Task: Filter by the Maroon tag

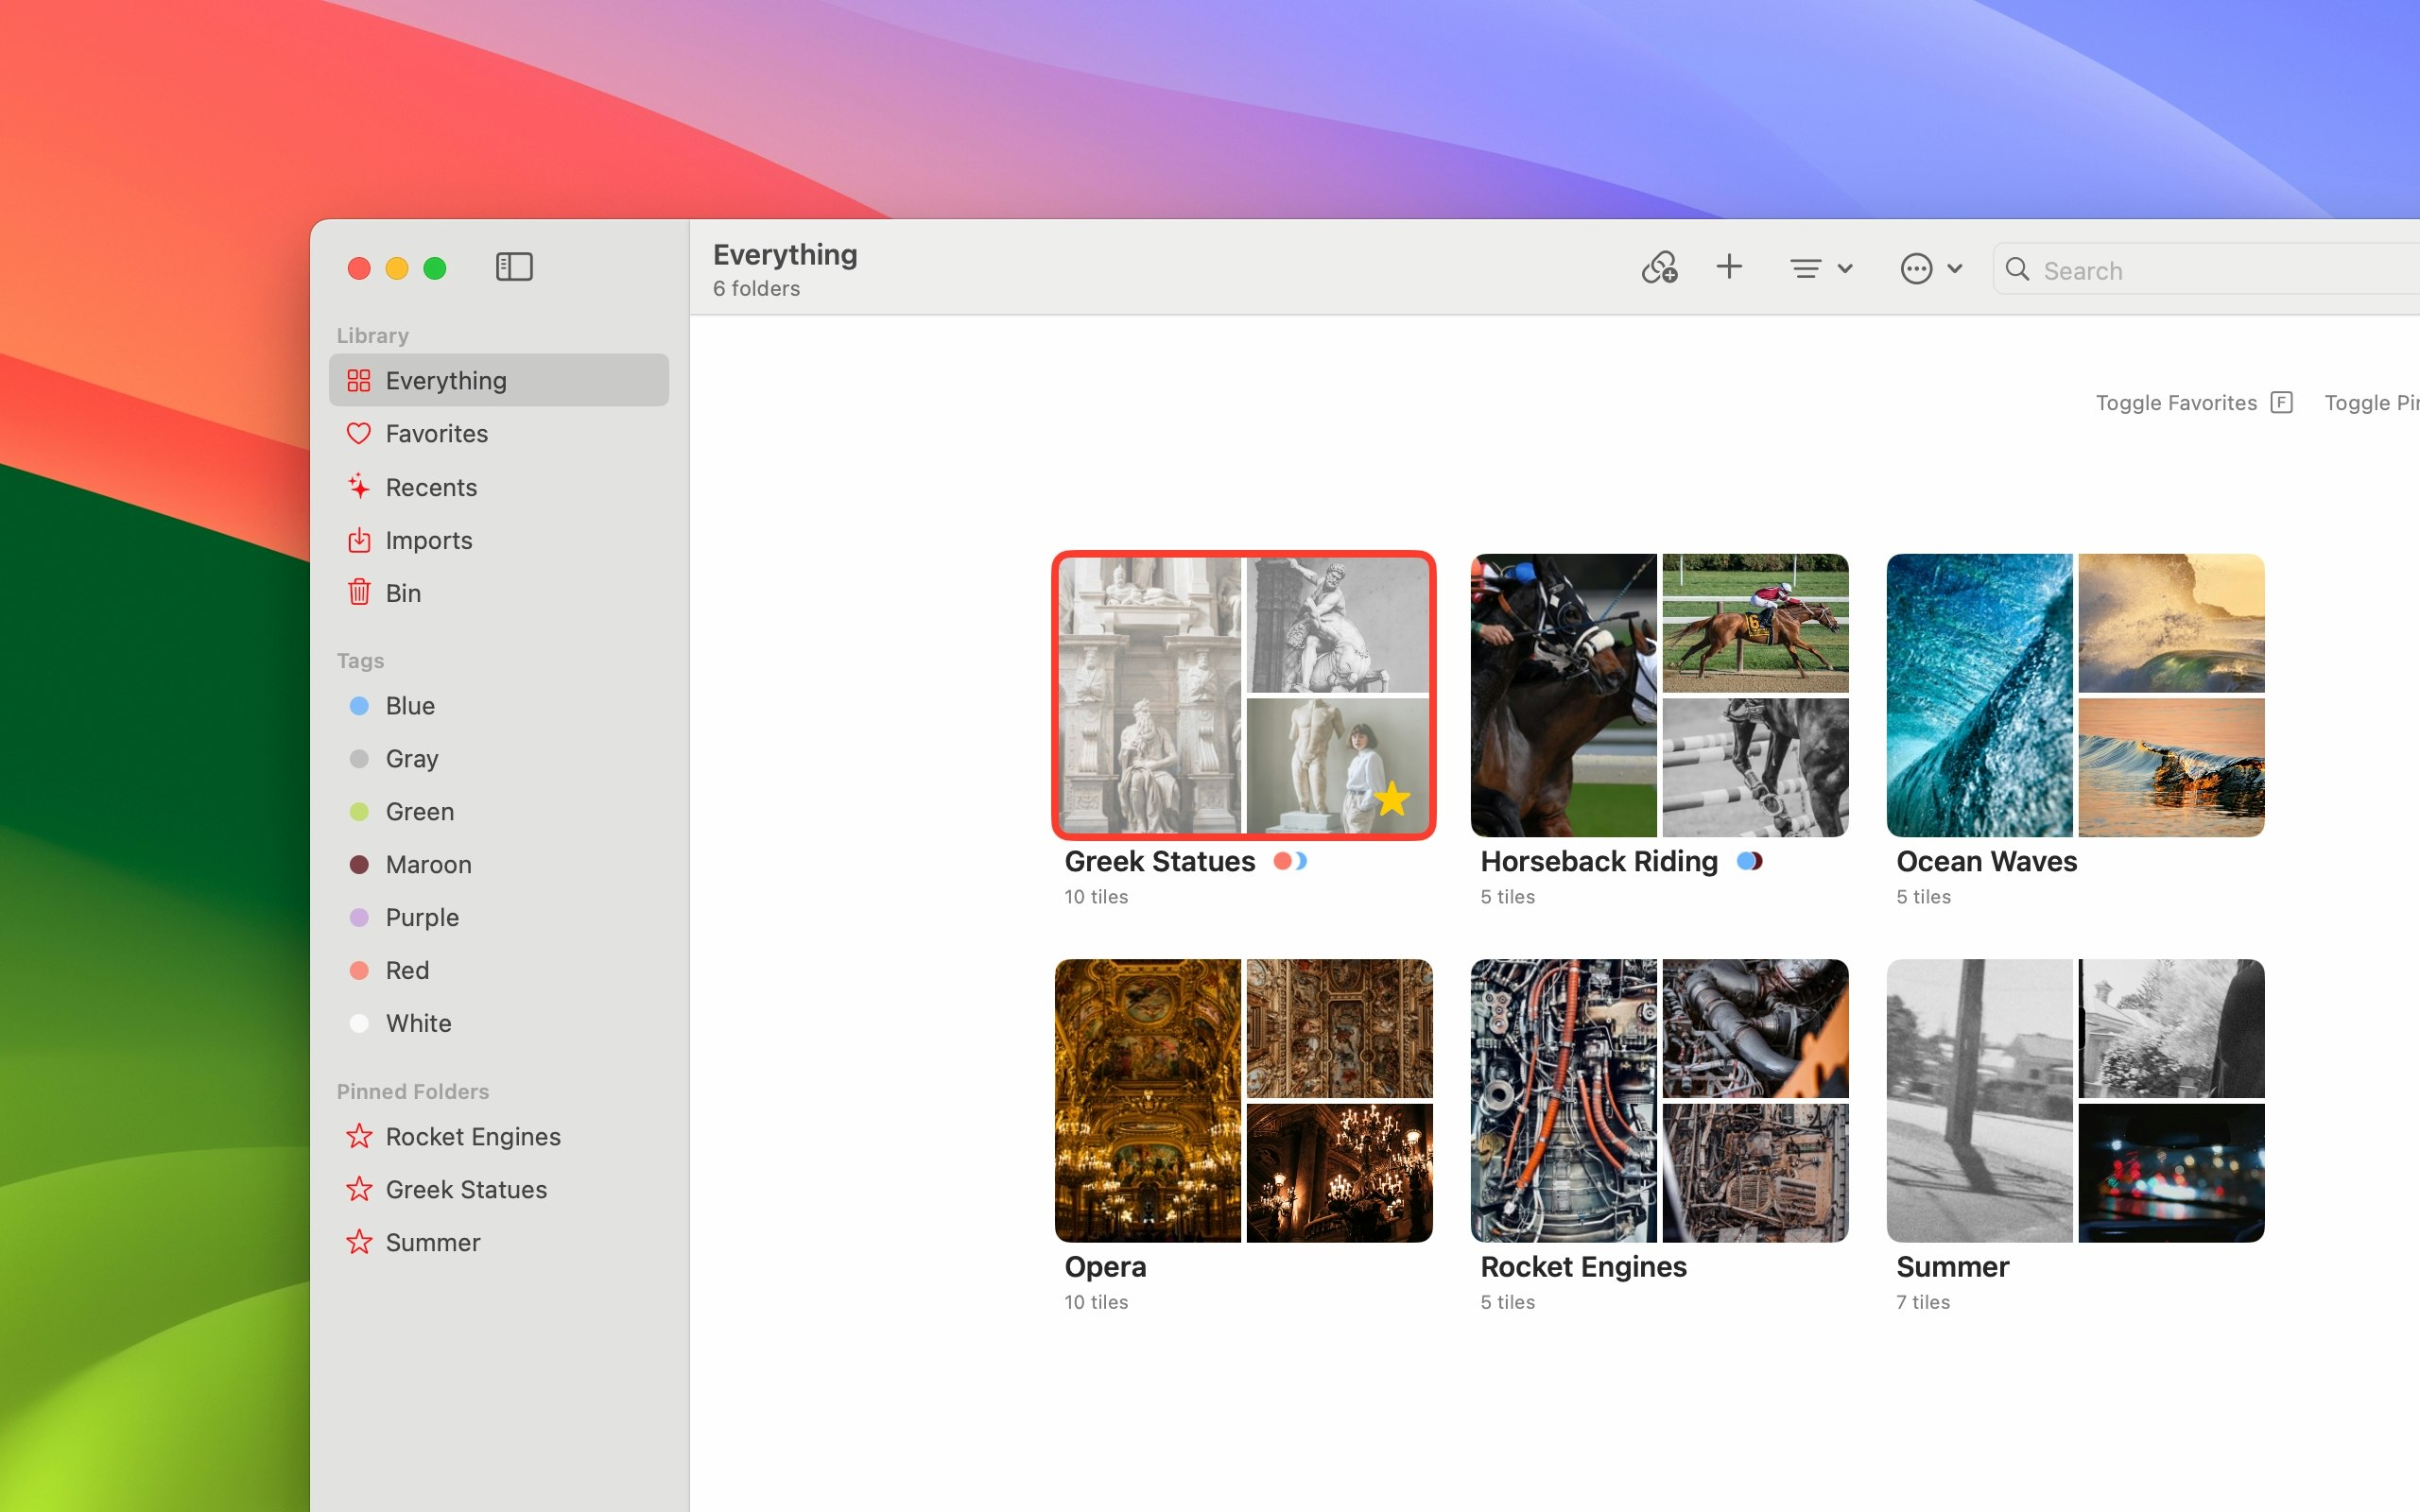Action: 499,865
